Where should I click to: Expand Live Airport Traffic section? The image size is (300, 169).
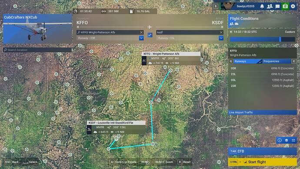pyautogui.click(x=262, y=112)
